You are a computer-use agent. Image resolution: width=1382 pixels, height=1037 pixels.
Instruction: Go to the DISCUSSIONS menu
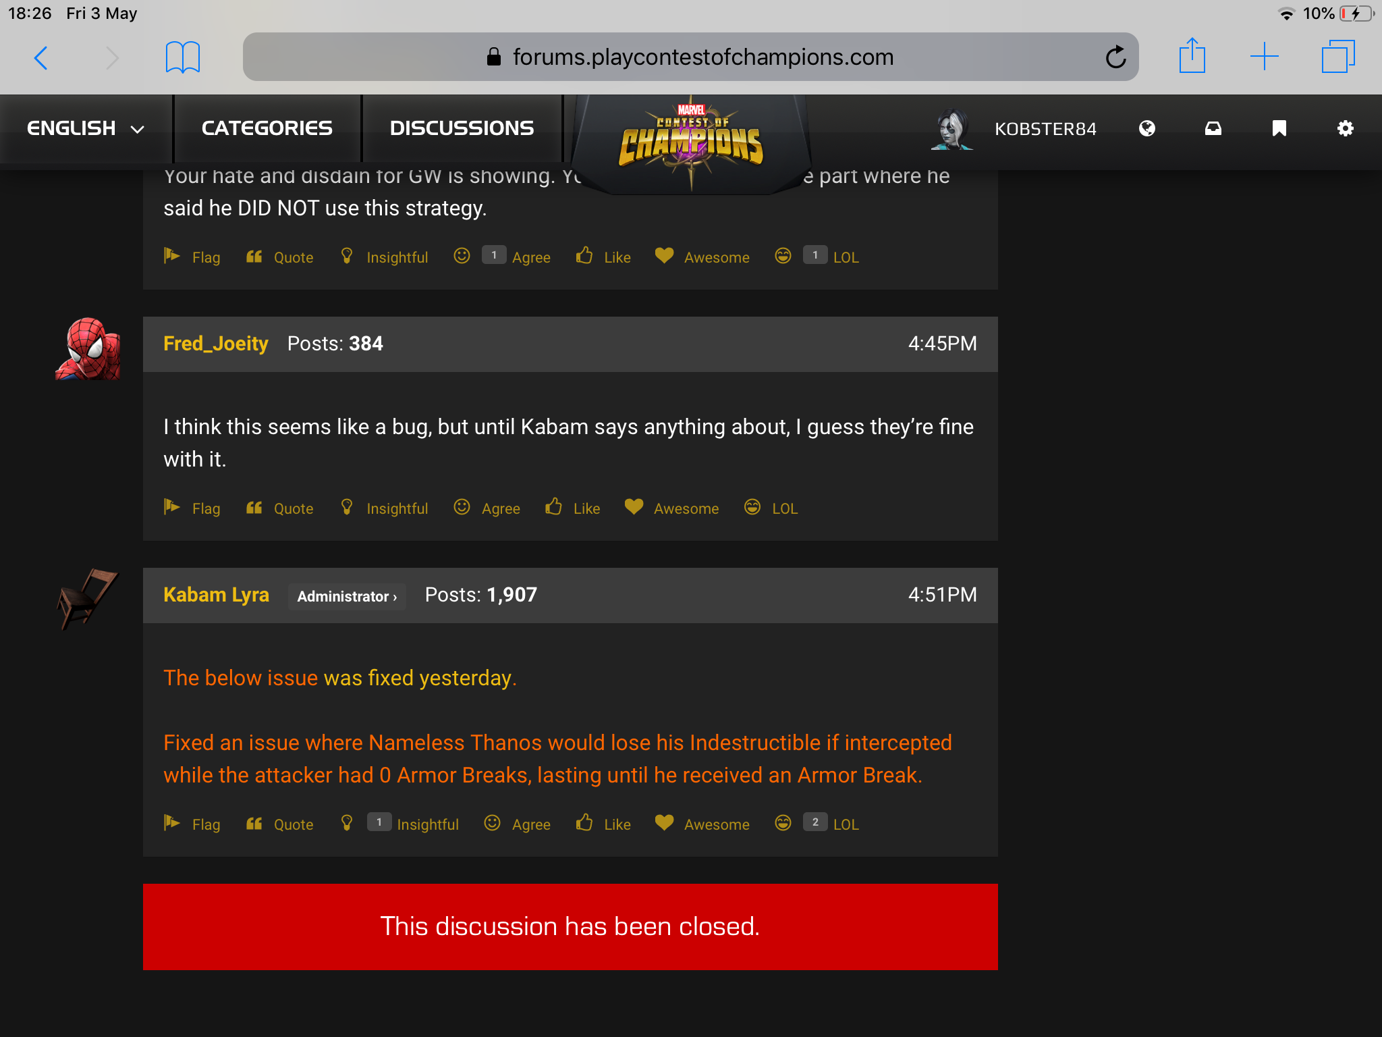[x=462, y=128]
